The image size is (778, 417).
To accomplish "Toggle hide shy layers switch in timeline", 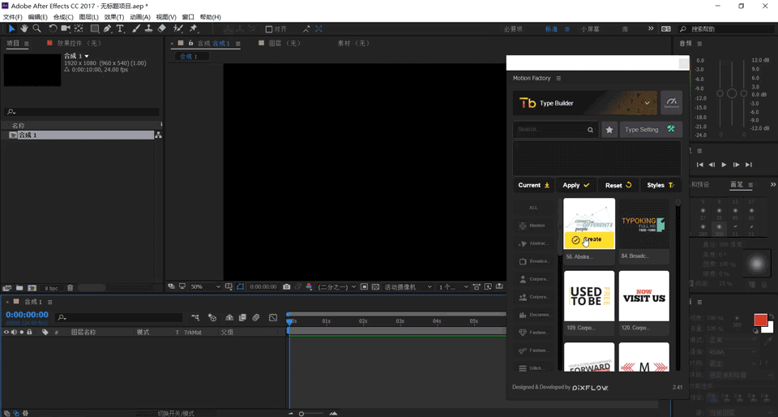I will (229, 318).
